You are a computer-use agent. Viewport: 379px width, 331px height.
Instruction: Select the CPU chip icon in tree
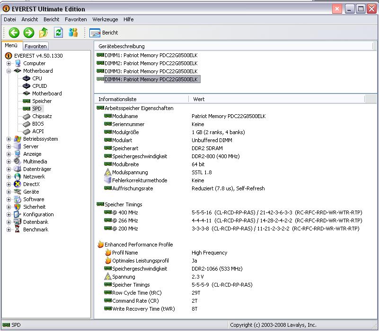pos(26,78)
